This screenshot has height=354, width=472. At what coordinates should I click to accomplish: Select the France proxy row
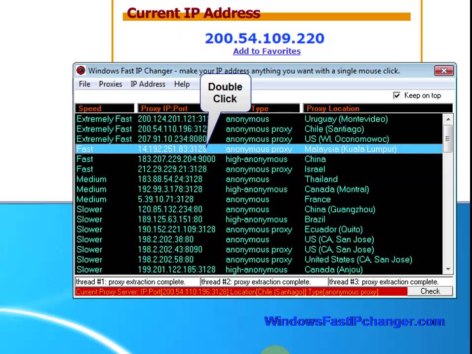point(259,199)
